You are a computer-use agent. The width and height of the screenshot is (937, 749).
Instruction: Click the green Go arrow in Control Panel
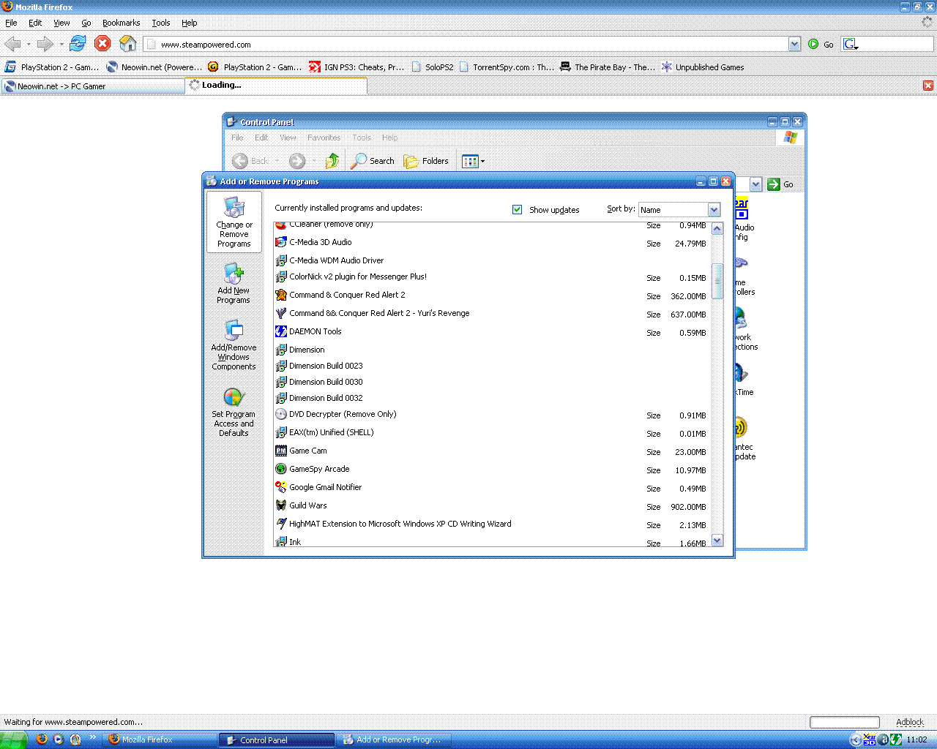click(x=774, y=184)
